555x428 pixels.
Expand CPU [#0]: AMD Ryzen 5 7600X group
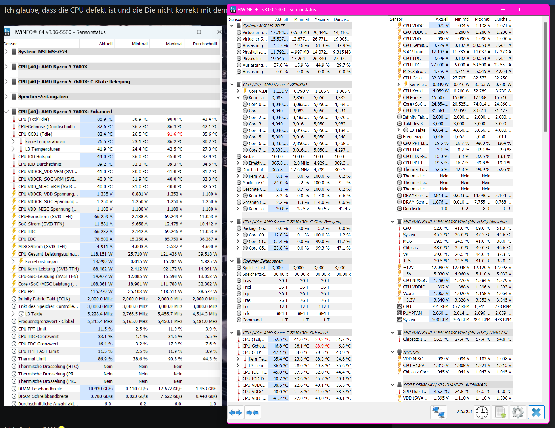tap(6, 67)
